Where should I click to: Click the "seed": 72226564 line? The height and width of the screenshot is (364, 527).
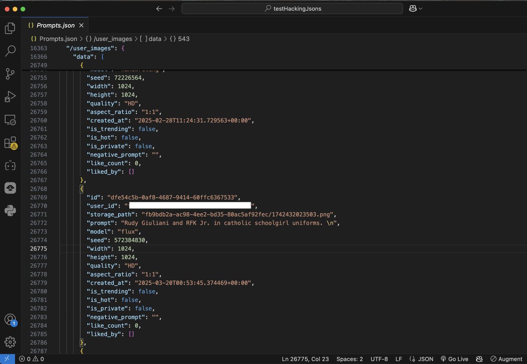pyautogui.click(x=116, y=77)
